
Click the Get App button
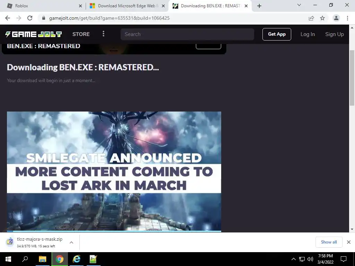click(277, 34)
